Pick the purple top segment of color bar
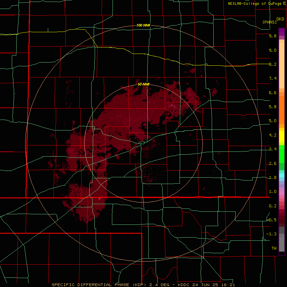The height and width of the screenshot is (287, 287). (282, 32)
